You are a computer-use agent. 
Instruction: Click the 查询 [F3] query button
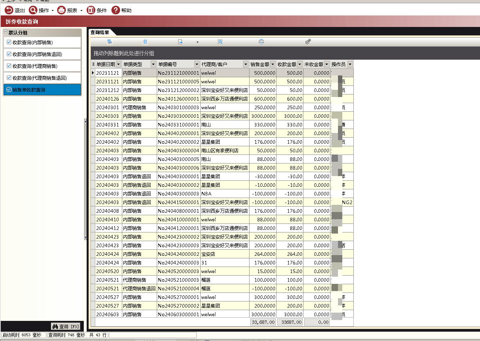(66, 326)
